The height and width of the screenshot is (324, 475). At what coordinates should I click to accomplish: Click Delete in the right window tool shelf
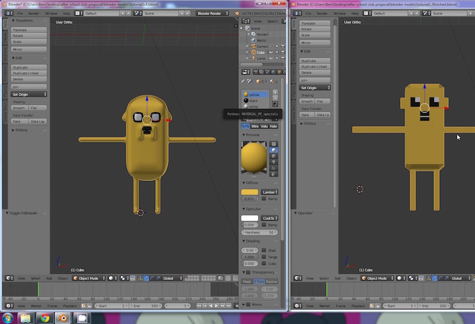click(x=315, y=73)
